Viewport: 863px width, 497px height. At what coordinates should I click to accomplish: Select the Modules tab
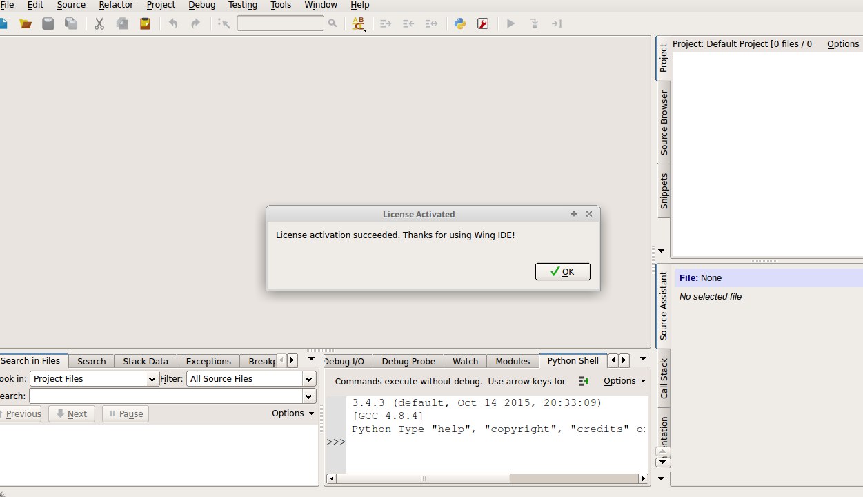pyautogui.click(x=513, y=361)
